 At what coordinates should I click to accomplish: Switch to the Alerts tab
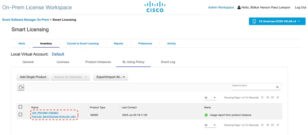(x=22, y=43)
